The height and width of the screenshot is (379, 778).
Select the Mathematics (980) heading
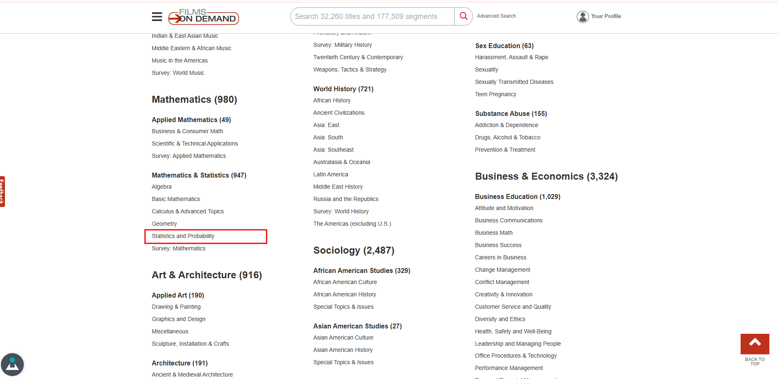(x=194, y=99)
